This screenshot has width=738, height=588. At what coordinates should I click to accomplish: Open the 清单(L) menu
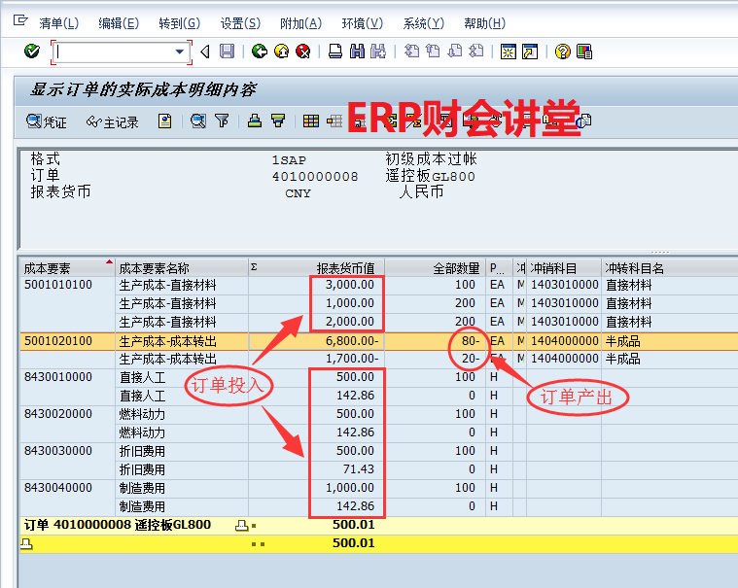point(58,23)
